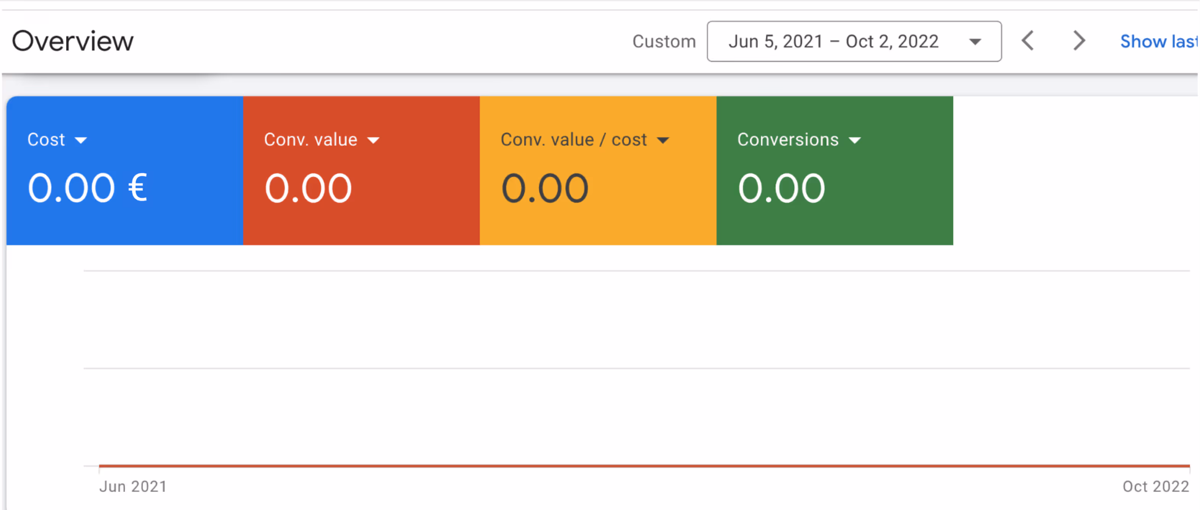Open the Conversions metric selector label
This screenshot has width=1200, height=510.
coord(788,140)
